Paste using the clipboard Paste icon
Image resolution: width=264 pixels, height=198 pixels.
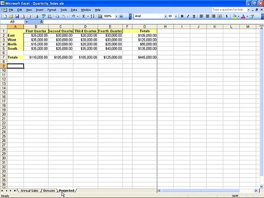pyautogui.click(x=63, y=16)
